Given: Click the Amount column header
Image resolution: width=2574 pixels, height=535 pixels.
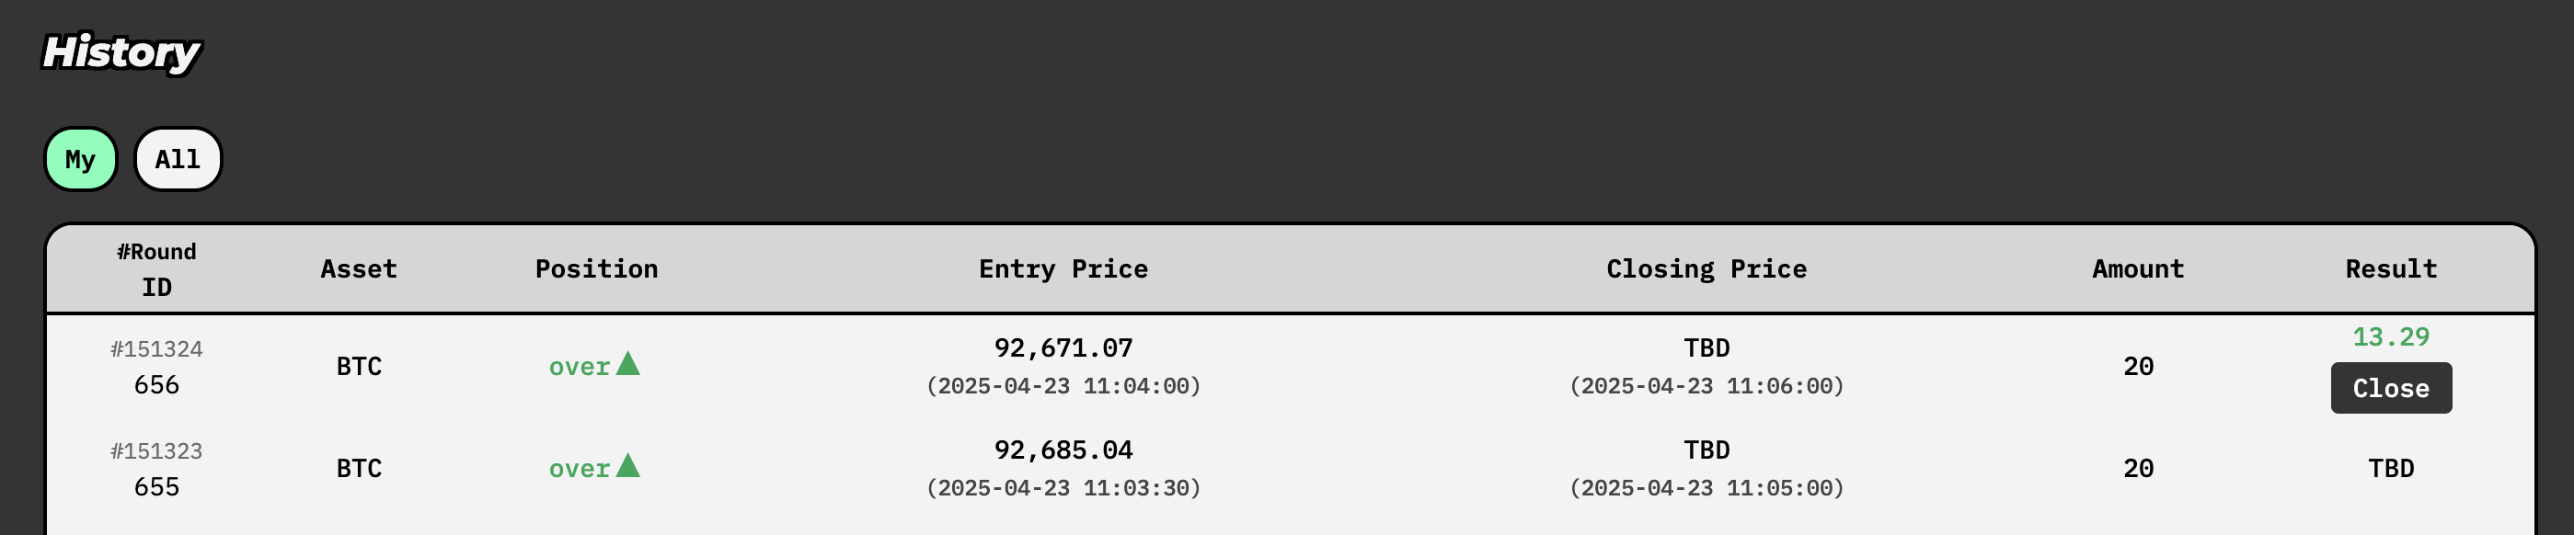Looking at the screenshot, I should click(2138, 269).
